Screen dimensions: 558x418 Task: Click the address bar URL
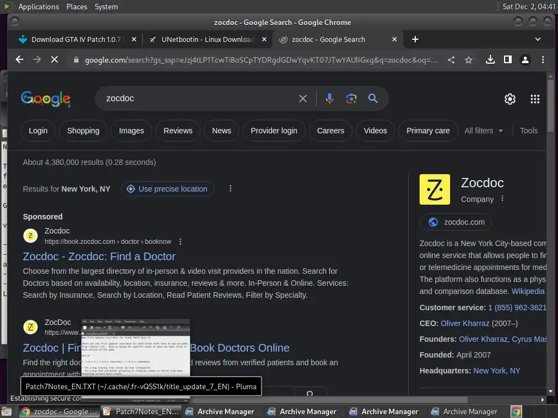coord(261,60)
